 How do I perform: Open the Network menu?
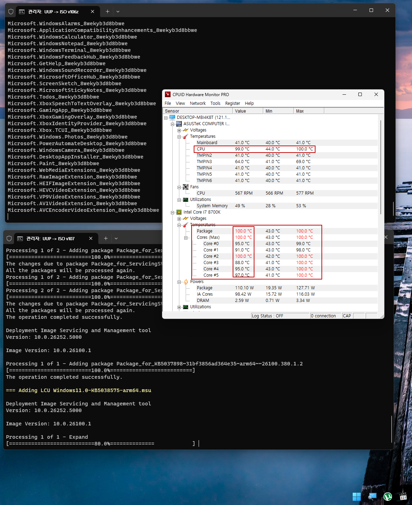pos(198,103)
